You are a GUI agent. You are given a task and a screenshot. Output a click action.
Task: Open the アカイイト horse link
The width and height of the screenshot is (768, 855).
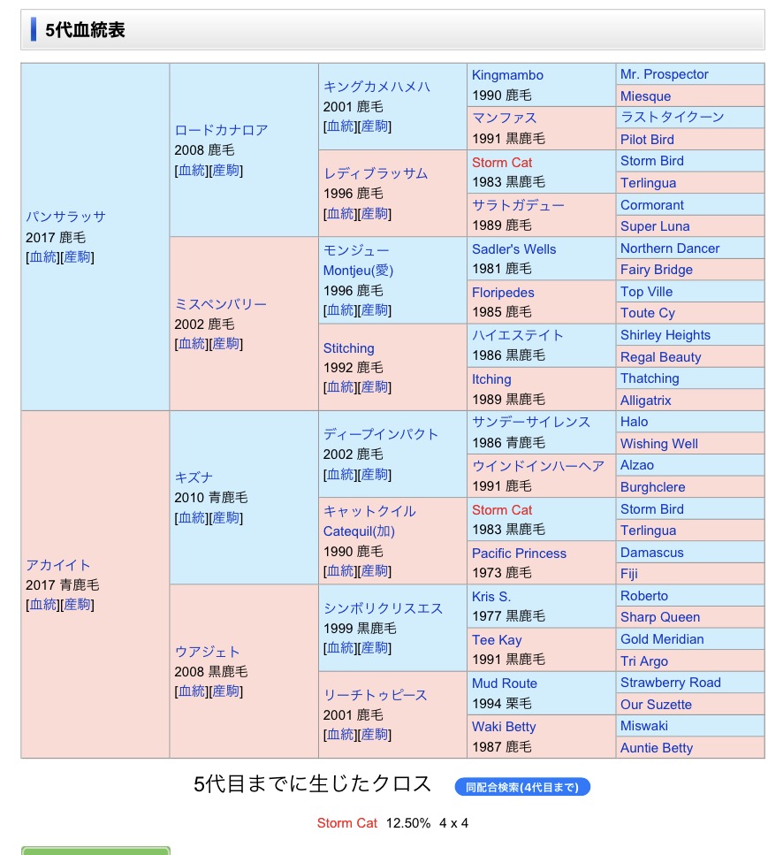point(58,565)
